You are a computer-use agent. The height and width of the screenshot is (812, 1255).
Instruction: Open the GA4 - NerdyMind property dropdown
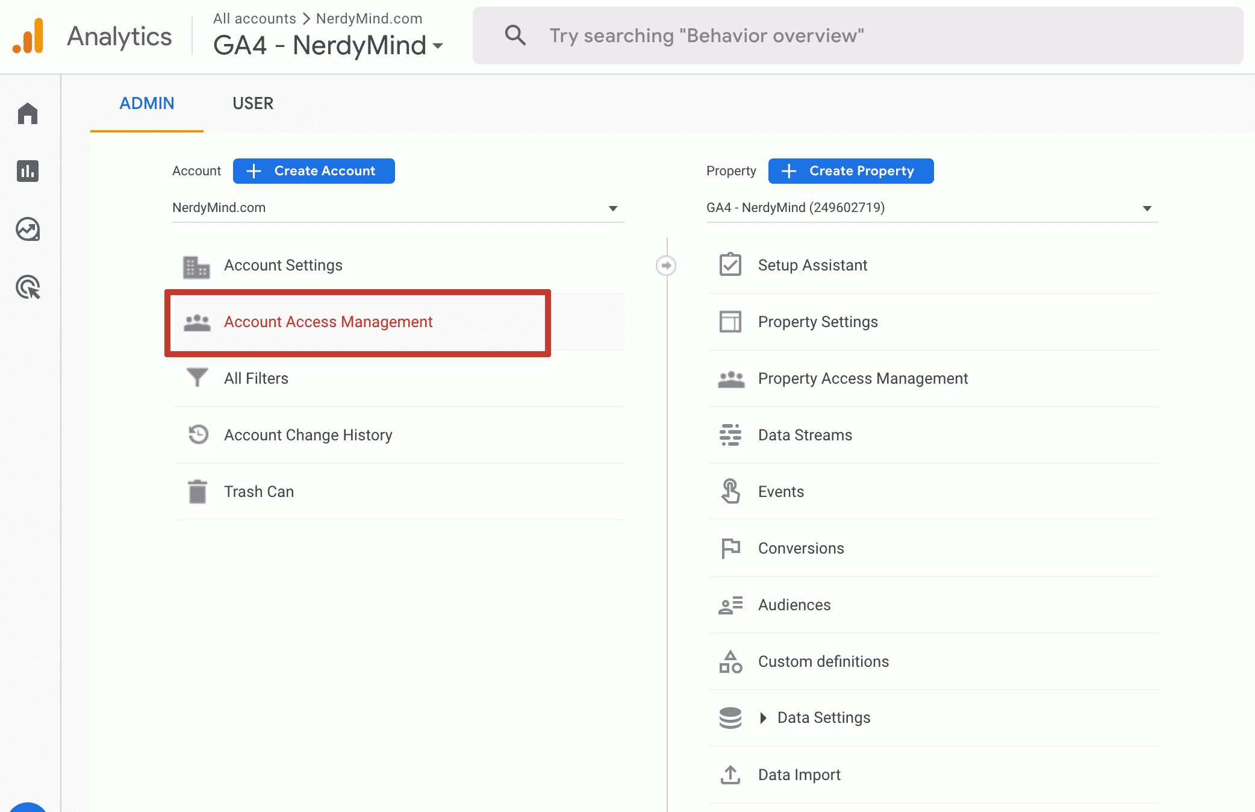pyautogui.click(x=932, y=208)
